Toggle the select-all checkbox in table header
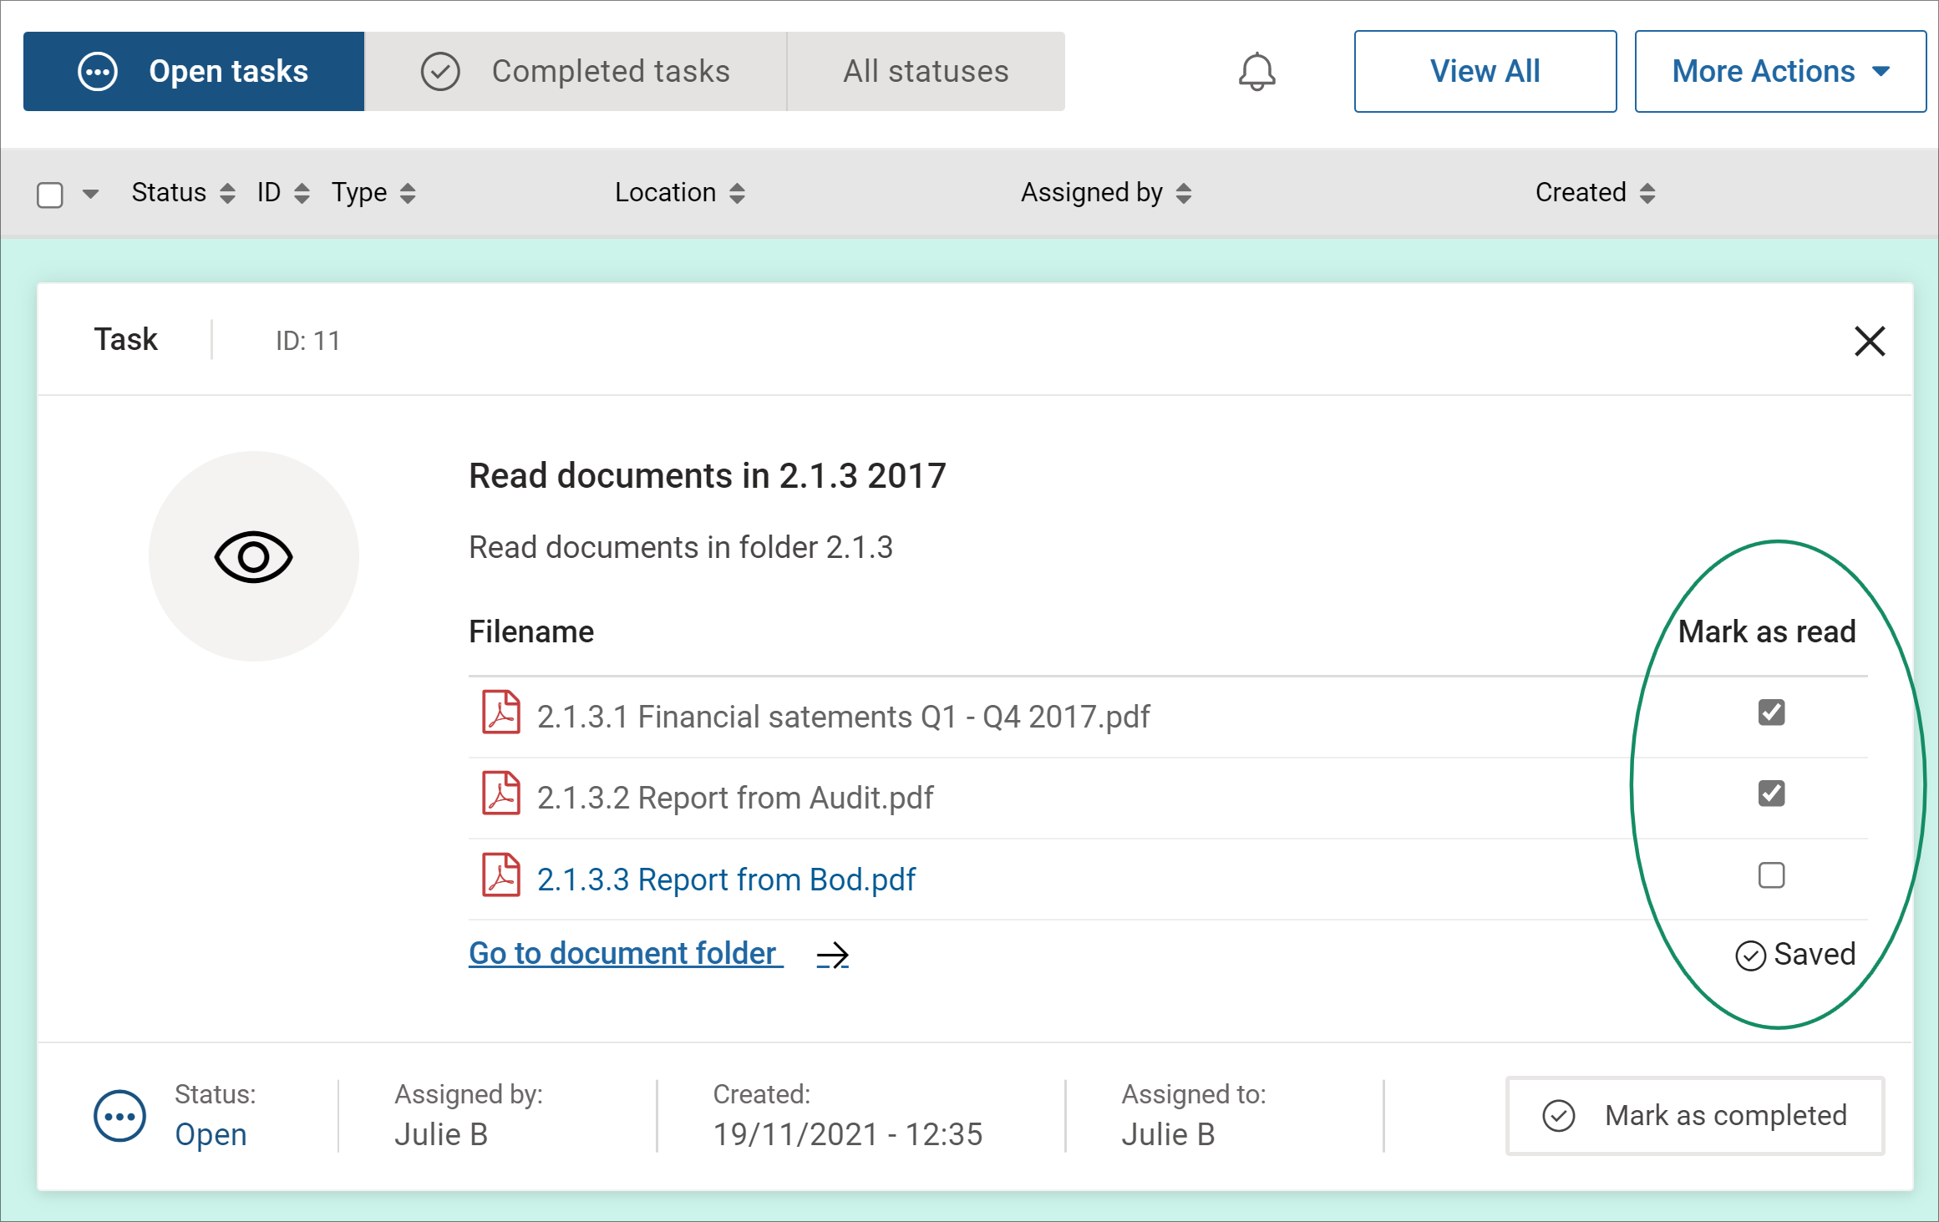The image size is (1939, 1222). (x=50, y=195)
